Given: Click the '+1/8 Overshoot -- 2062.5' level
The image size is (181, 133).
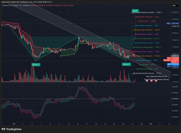Looking at the screenshot, I should (x=147, y=21).
